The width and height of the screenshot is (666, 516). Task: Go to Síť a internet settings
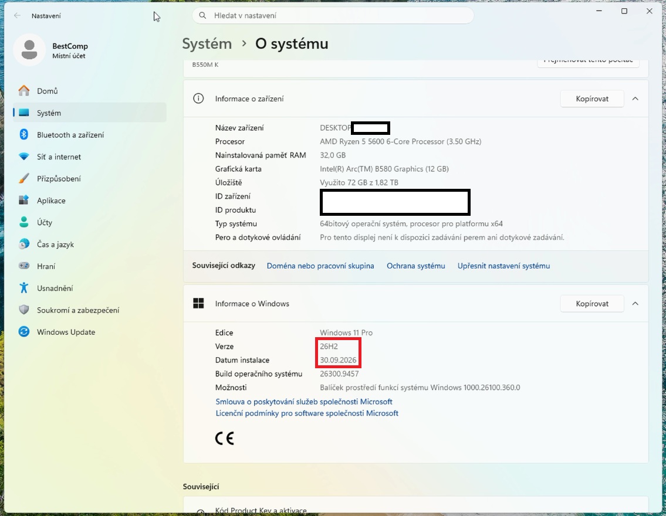pos(90,157)
